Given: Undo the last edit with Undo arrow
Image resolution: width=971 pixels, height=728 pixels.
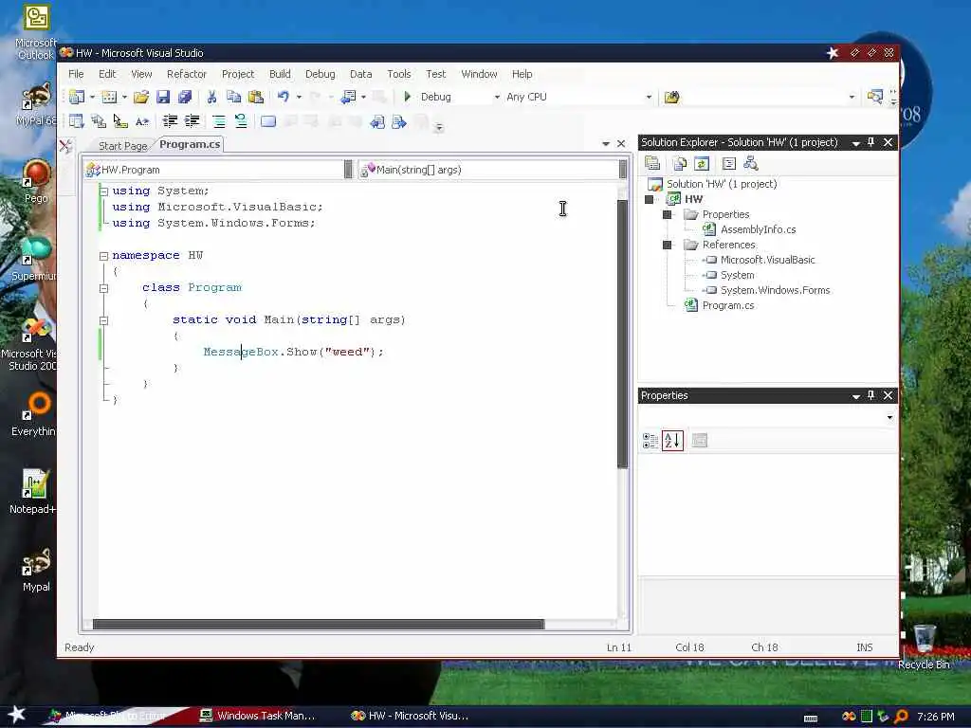Looking at the screenshot, I should click(x=283, y=97).
